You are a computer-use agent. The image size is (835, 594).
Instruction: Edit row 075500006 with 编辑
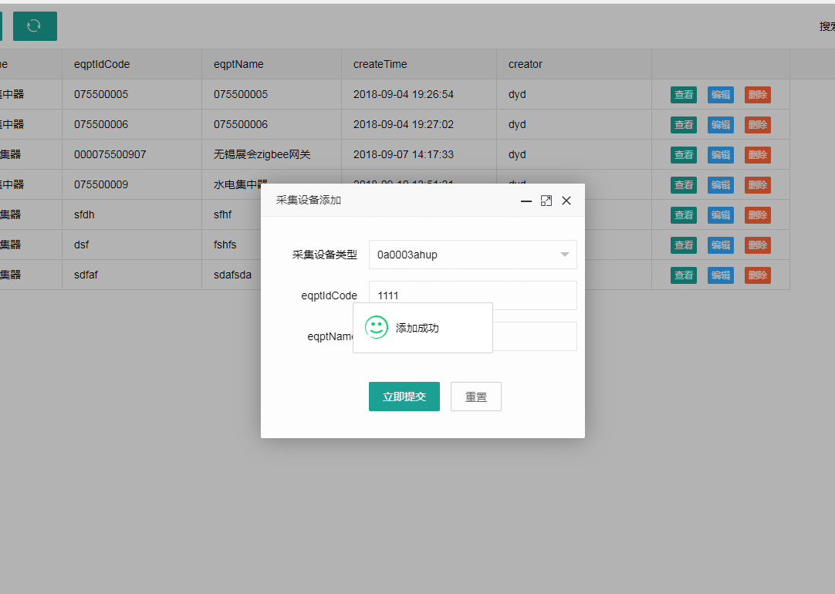[721, 124]
